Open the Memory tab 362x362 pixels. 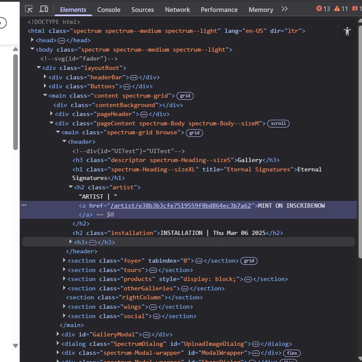tap(261, 10)
